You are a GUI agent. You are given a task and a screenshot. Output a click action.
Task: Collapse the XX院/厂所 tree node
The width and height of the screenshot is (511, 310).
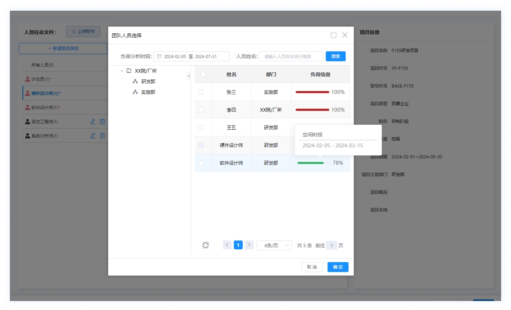click(122, 71)
